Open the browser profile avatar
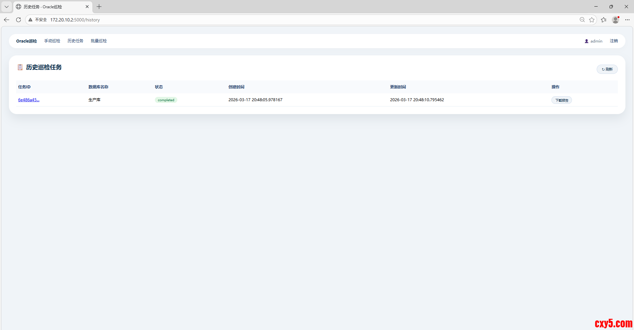The width and height of the screenshot is (634, 330). [x=616, y=20]
